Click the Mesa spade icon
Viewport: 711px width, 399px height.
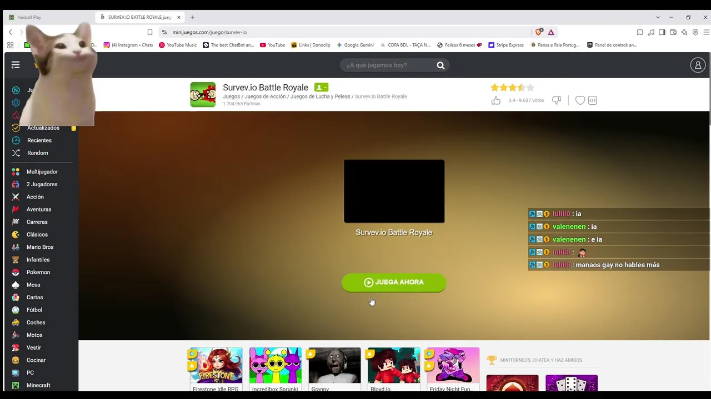tap(16, 285)
